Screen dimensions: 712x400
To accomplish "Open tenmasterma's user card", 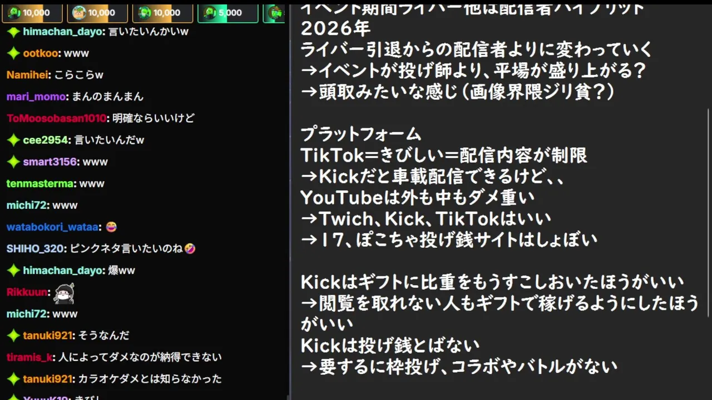I will click(x=40, y=183).
